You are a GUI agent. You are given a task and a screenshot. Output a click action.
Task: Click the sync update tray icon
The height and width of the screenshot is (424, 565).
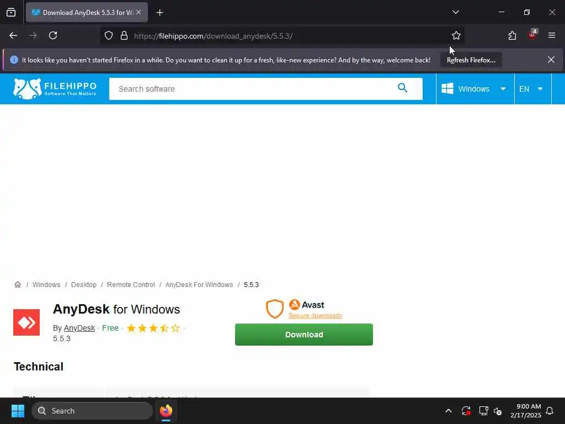(466, 411)
